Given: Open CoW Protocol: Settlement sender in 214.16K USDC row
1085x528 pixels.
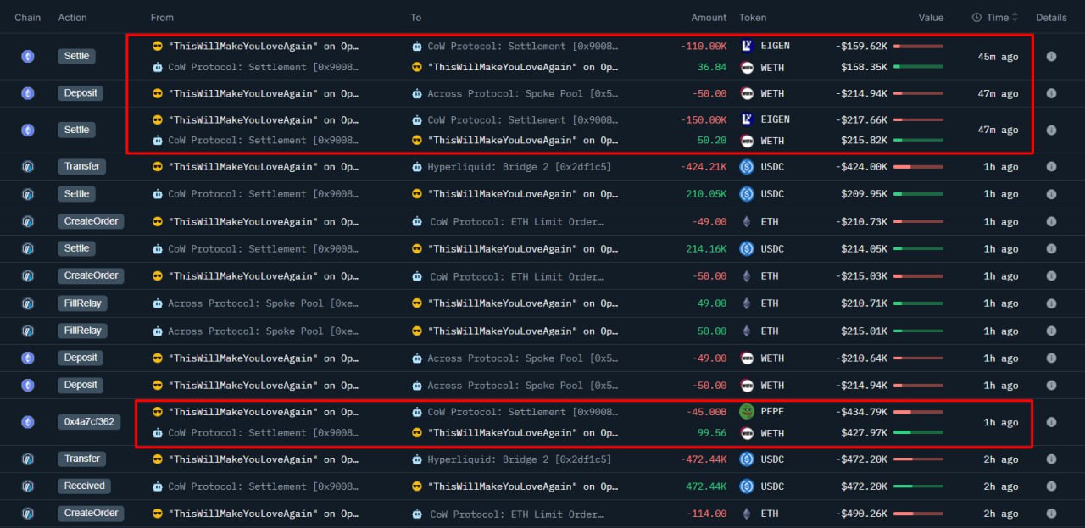Looking at the screenshot, I should click(263, 249).
